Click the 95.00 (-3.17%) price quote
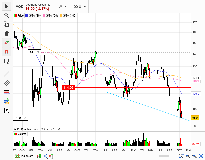 pyautogui.click(x=37, y=9)
